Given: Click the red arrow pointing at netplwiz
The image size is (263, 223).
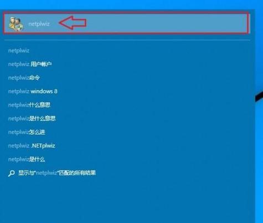Looking at the screenshot, I should [x=73, y=23].
